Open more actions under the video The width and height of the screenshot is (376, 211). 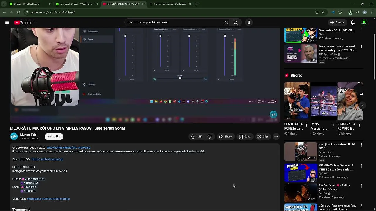(x=276, y=137)
